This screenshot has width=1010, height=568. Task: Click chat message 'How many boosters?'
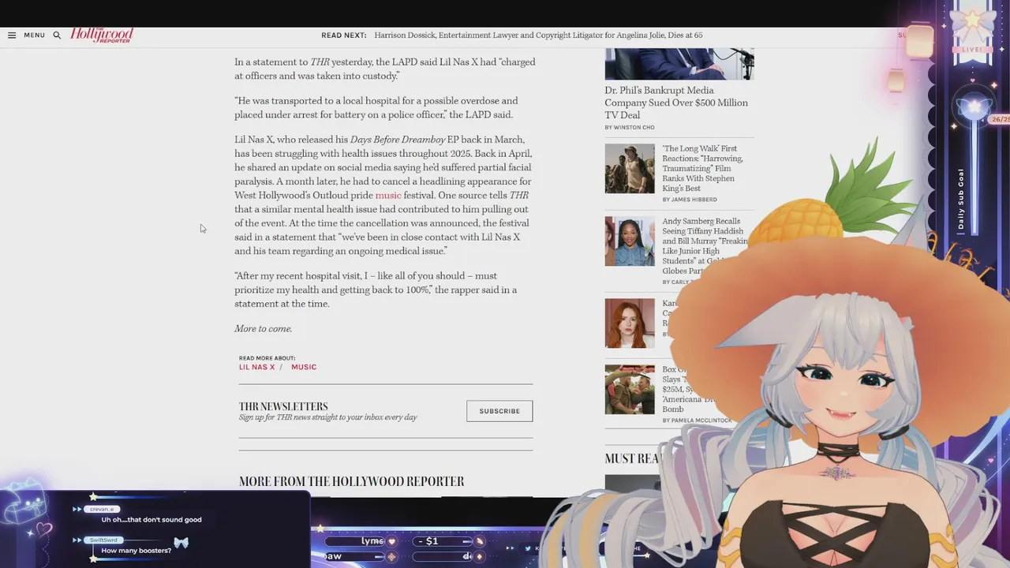[x=136, y=551]
